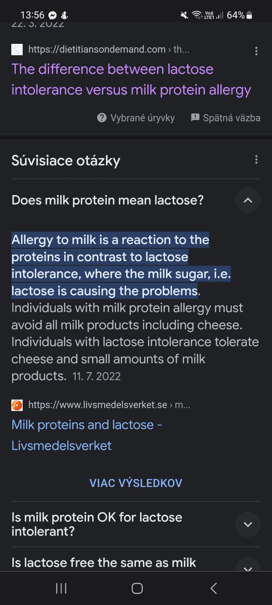Collapse the "Does milk protein mean lactose?" answer
The width and height of the screenshot is (272, 605).
[247, 200]
